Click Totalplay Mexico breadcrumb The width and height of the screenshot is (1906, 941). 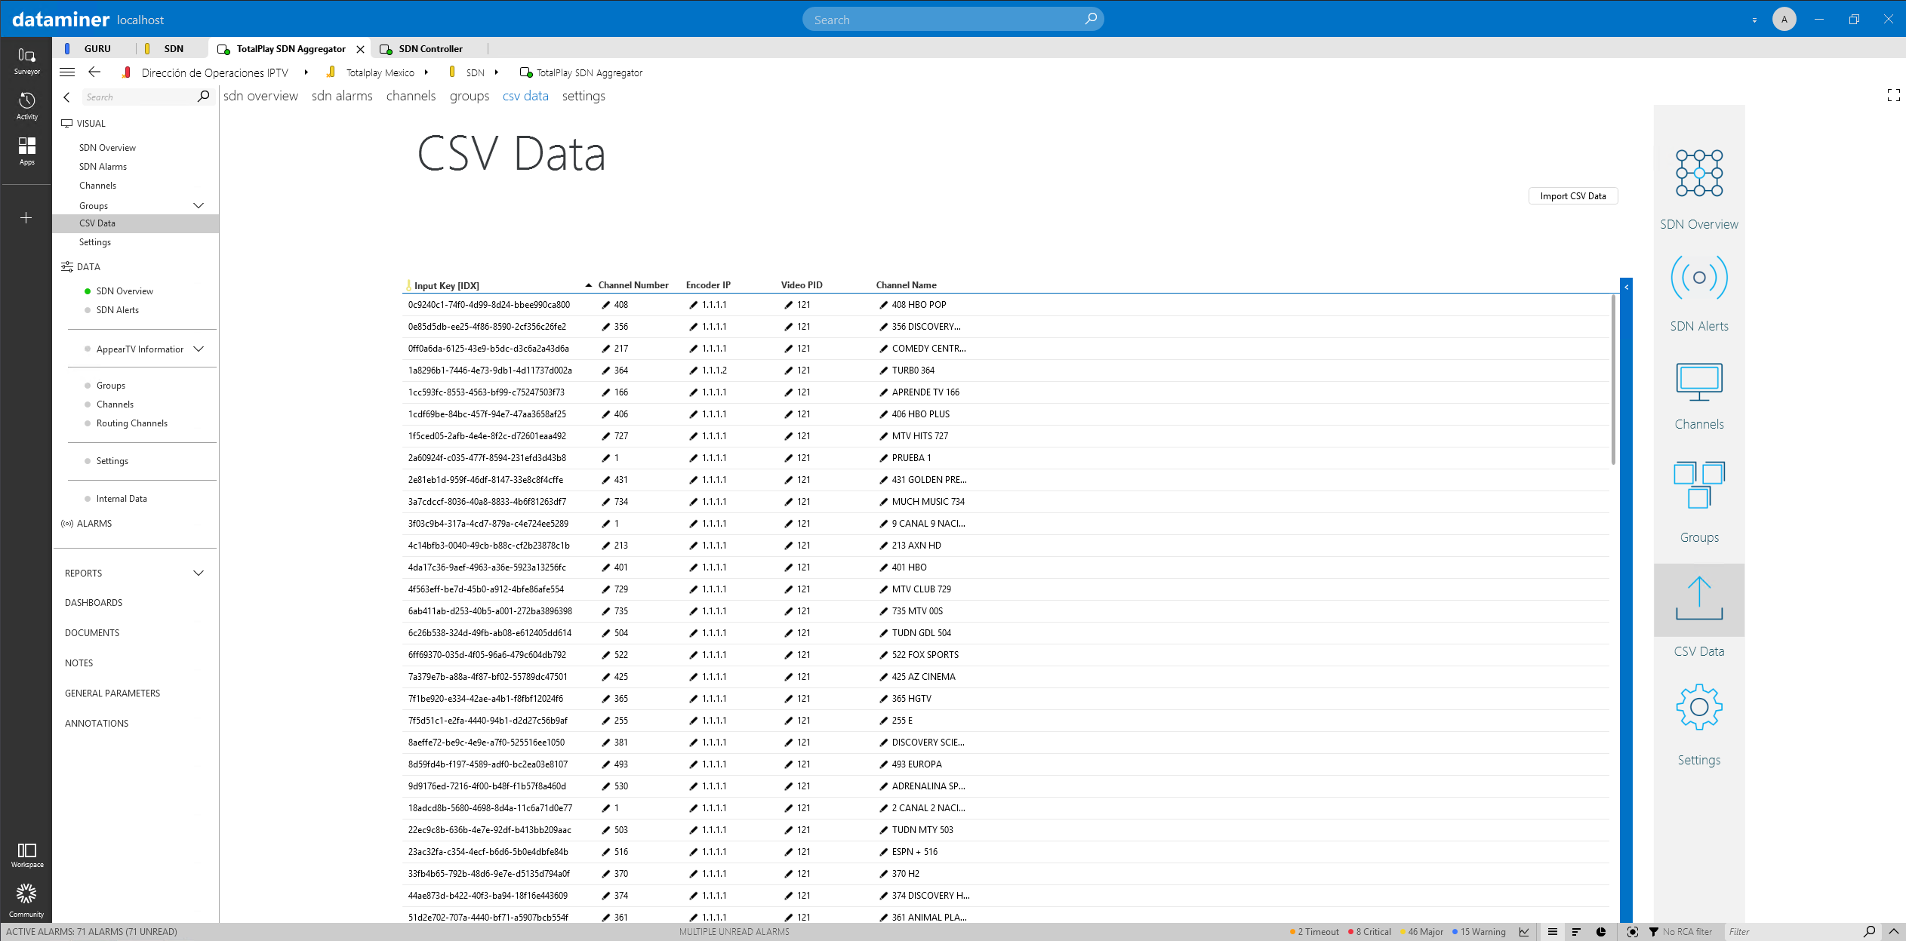[x=380, y=73]
